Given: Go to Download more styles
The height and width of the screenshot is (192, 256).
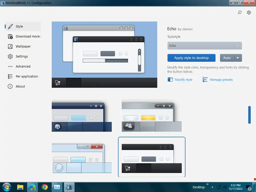Looking at the screenshot, I should coord(23,36).
